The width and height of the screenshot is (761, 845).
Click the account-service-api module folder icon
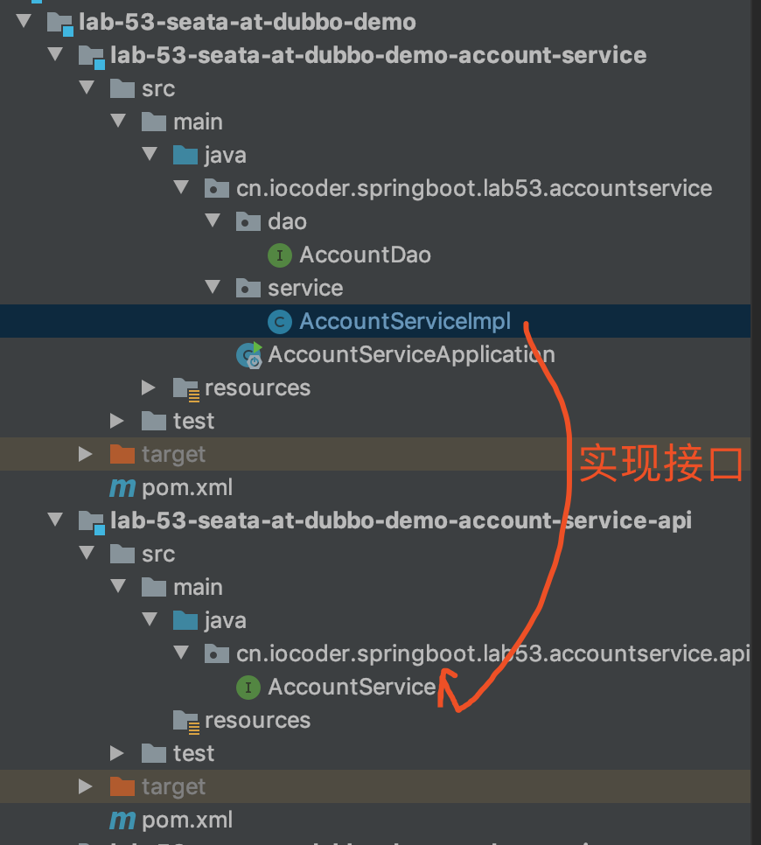pyautogui.click(x=91, y=521)
